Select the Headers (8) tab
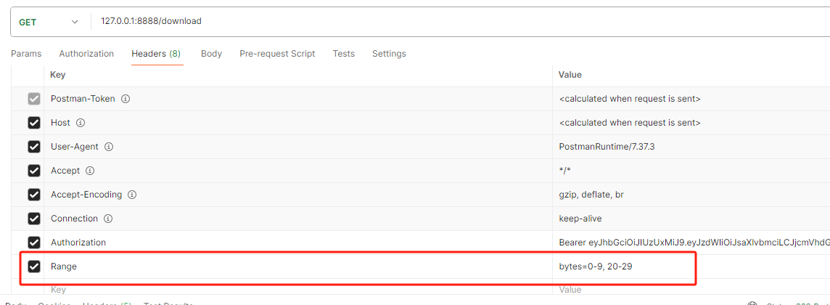This screenshot has height=305, width=830. click(156, 54)
